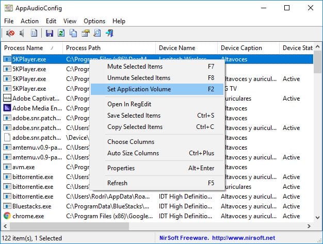
Task: Open the Options menu
Action: point(94,21)
